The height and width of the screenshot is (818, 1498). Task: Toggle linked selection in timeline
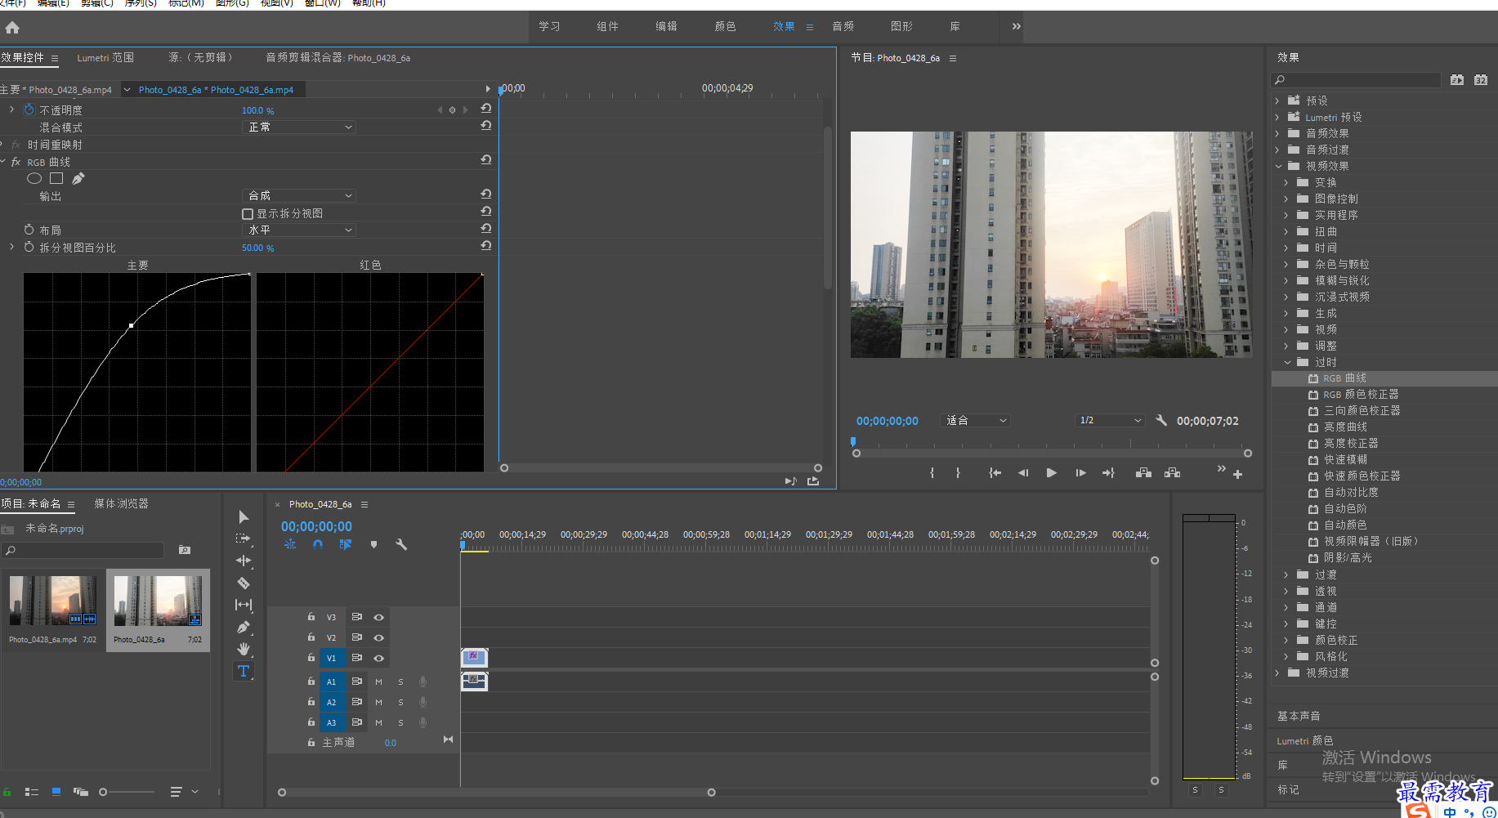346,544
